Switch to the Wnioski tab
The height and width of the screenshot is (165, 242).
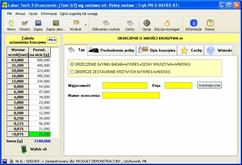click(x=220, y=50)
